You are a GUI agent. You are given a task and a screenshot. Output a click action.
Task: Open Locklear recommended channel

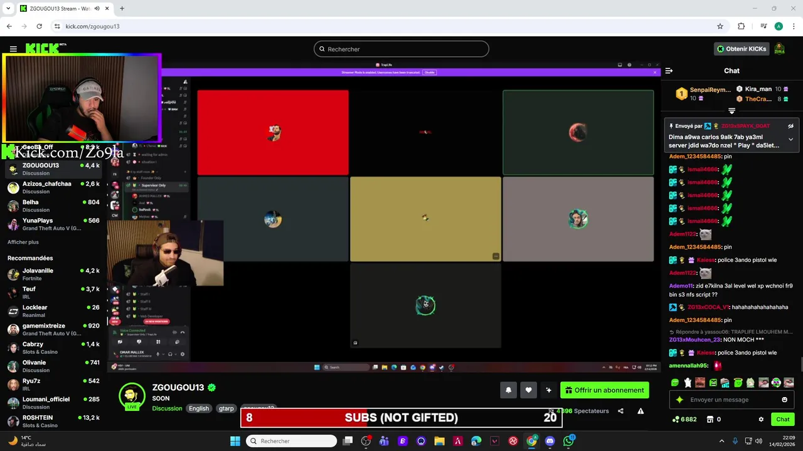(53, 311)
